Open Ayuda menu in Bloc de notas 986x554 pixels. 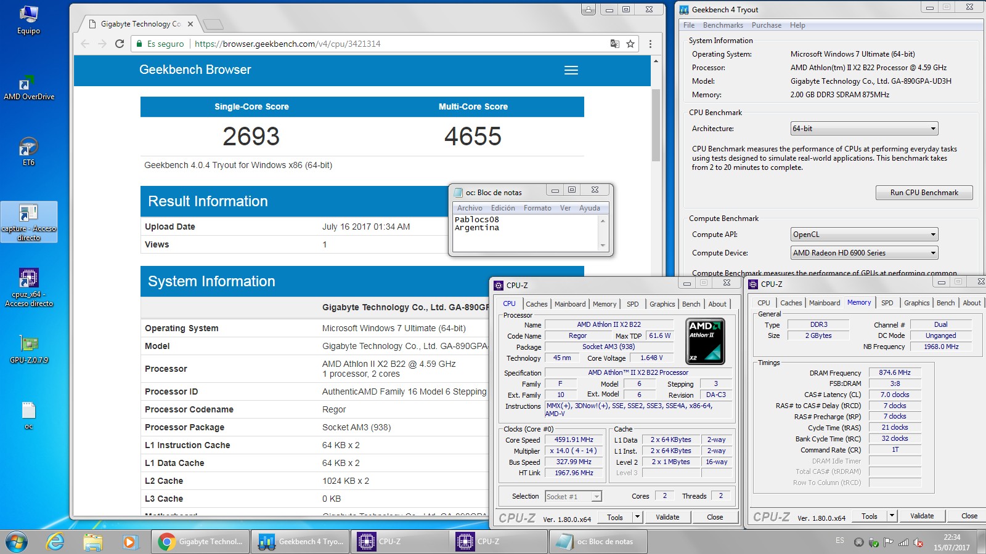click(590, 208)
